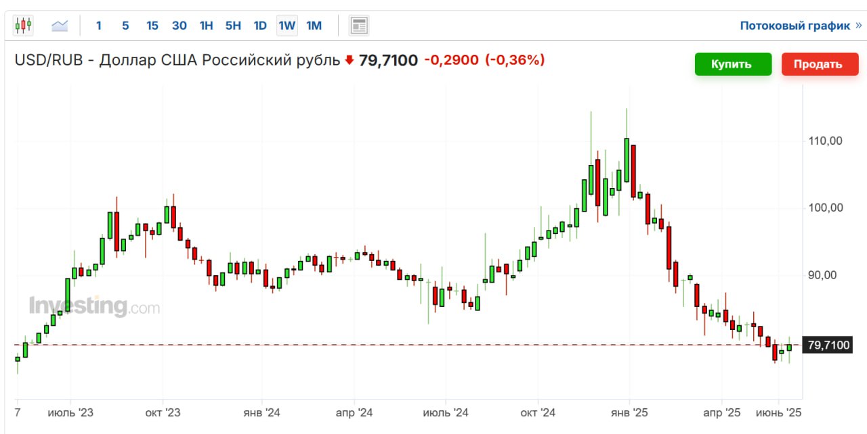Choose the 5H timeframe
Viewport: 867px width, 434px height.
[x=233, y=26]
